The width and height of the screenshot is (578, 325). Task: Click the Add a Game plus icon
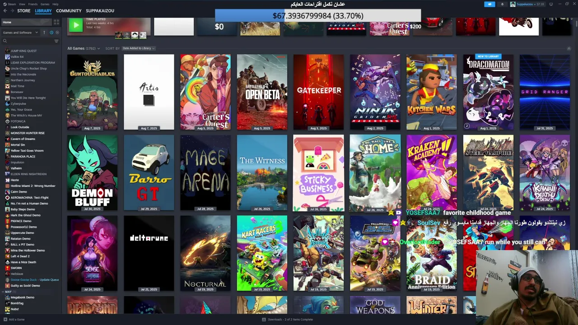point(5,320)
